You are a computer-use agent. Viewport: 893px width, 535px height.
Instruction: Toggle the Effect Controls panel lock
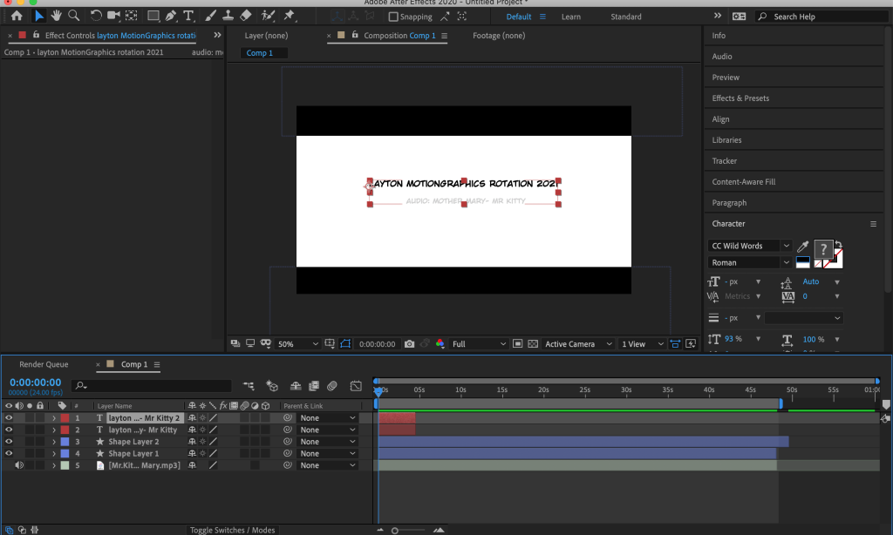pyautogui.click(x=36, y=35)
